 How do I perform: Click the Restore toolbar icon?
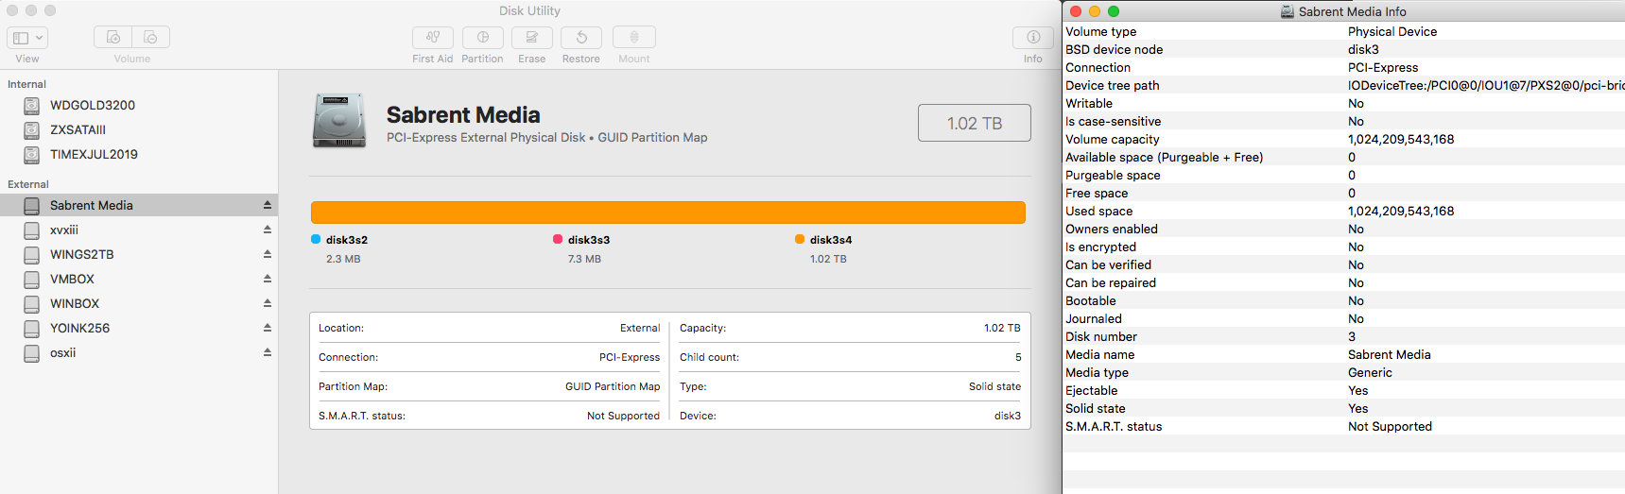pyautogui.click(x=581, y=38)
